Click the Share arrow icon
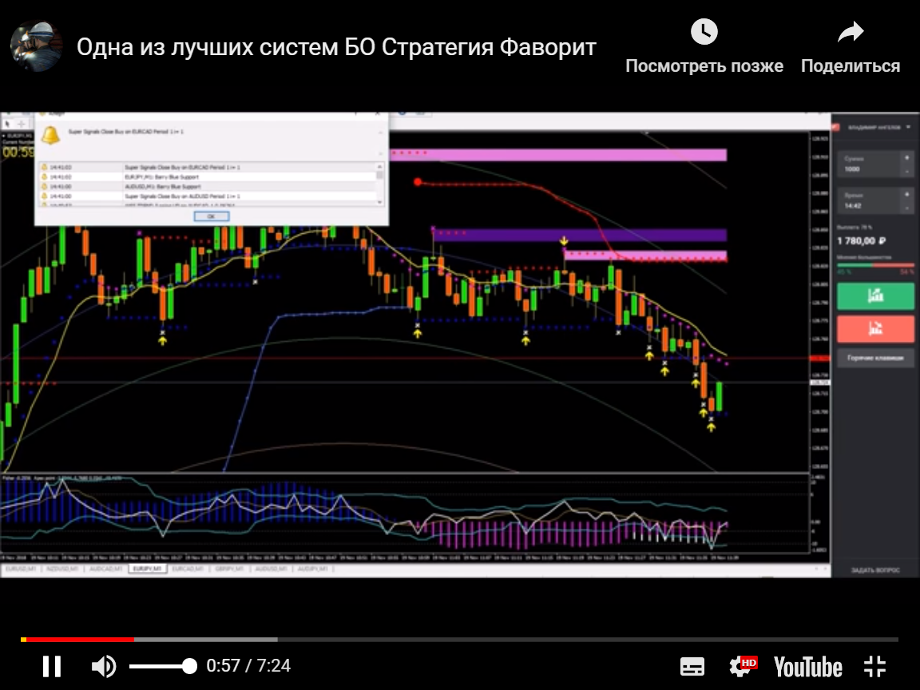 (x=851, y=32)
